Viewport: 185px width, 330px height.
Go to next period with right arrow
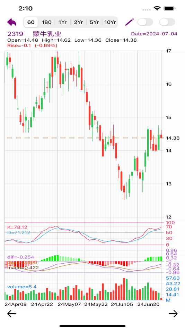point(173,314)
